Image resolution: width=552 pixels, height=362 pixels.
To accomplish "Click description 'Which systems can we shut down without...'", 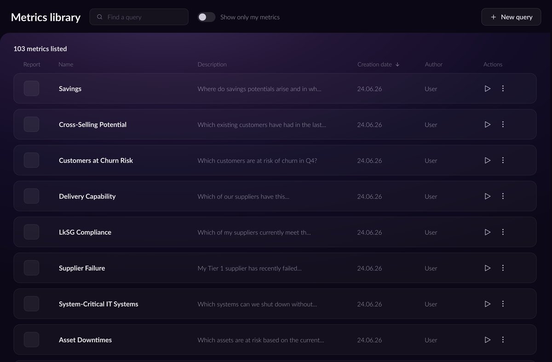I will point(257,304).
